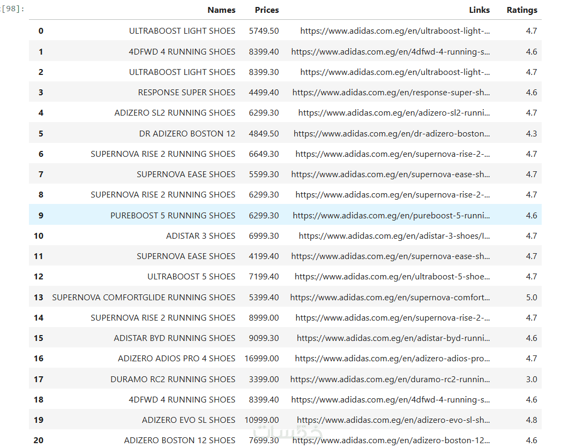Screen dimensions: 576x448
Task: Click the Names column header
Action: (x=221, y=10)
